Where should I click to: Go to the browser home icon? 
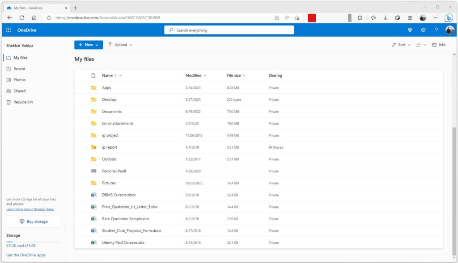pyautogui.click(x=34, y=18)
